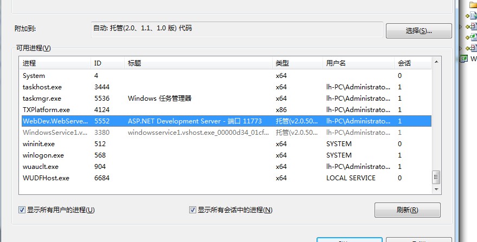Screen dimensions: 477x242
Task: Sort by 类型 column header
Action: [x=297, y=63]
